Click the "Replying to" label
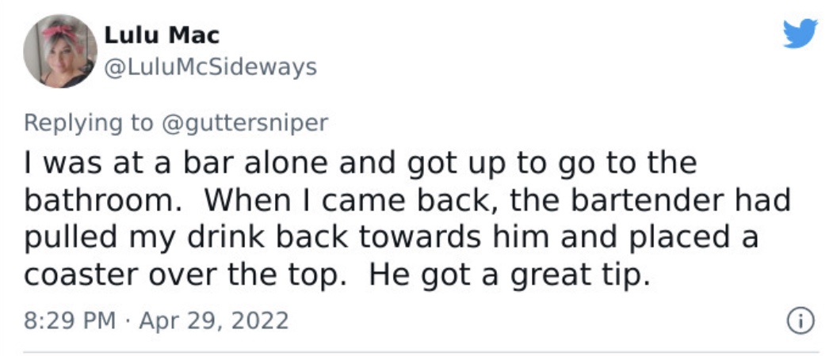The height and width of the screenshot is (356, 837). (x=88, y=123)
